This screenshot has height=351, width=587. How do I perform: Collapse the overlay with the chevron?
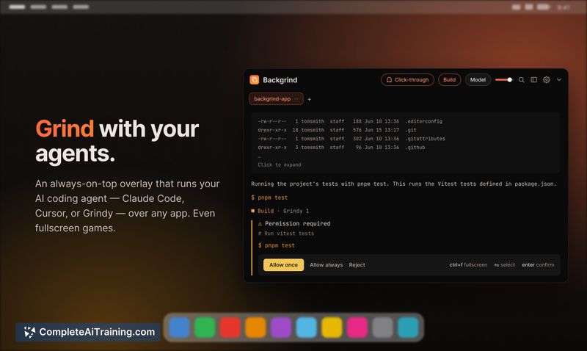coord(559,80)
